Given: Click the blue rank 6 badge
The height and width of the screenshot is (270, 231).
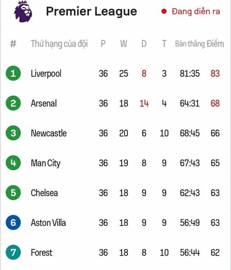Looking at the screenshot, I should coord(13,222).
